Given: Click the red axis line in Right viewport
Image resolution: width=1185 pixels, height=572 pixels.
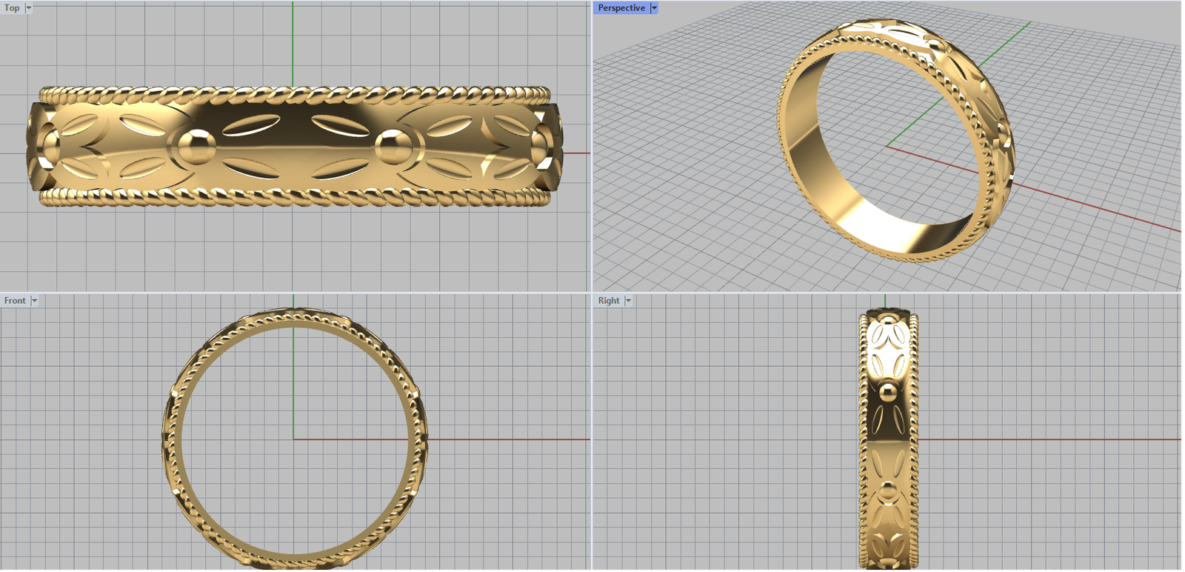Looking at the screenshot, I should (x=1037, y=439).
